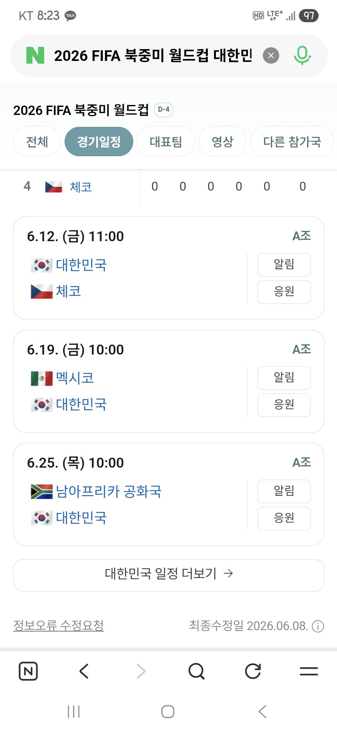Clear the search text with X icon
Screen dimensions: 337x731
point(271,56)
